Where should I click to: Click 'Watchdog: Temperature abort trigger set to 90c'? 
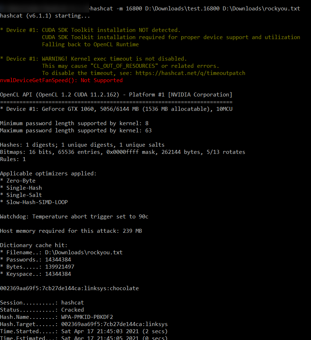click(74, 217)
